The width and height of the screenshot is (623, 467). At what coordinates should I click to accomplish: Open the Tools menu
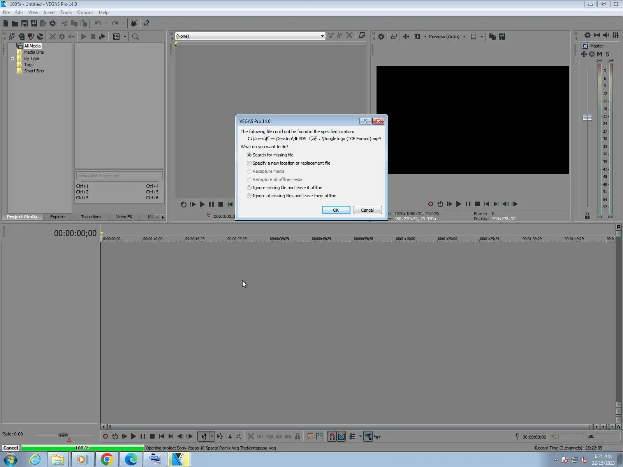(66, 12)
